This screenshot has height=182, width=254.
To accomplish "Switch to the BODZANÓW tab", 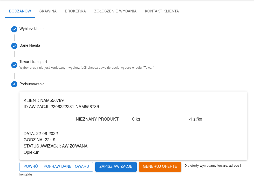I will (x=20, y=11).
